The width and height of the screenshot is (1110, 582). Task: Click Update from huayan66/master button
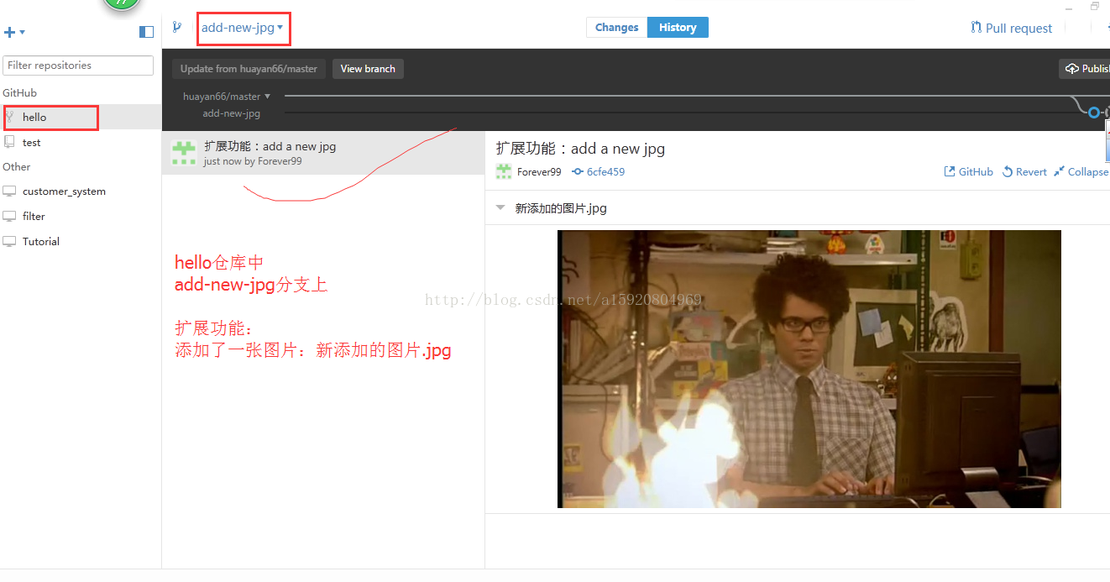coord(249,69)
